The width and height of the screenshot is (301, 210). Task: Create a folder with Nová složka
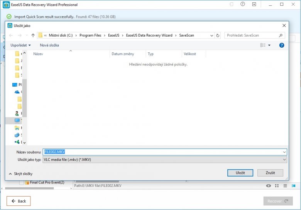(x=49, y=45)
